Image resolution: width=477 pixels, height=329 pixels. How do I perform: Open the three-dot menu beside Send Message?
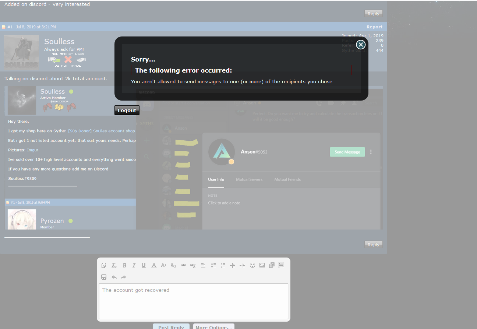pyautogui.click(x=371, y=152)
